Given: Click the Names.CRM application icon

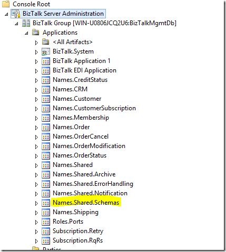Looking at the screenshot, I should (x=46, y=90).
